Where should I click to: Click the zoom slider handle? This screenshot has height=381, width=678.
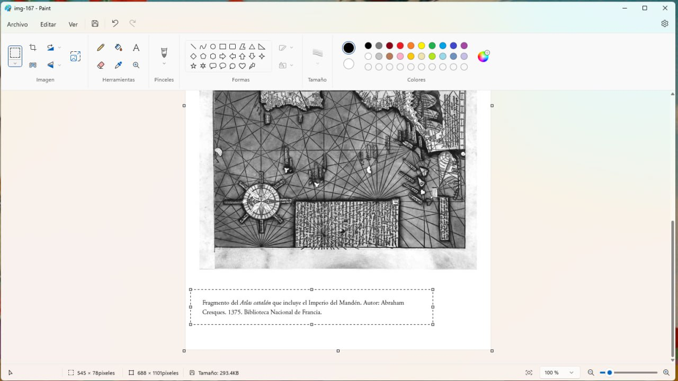610,373
